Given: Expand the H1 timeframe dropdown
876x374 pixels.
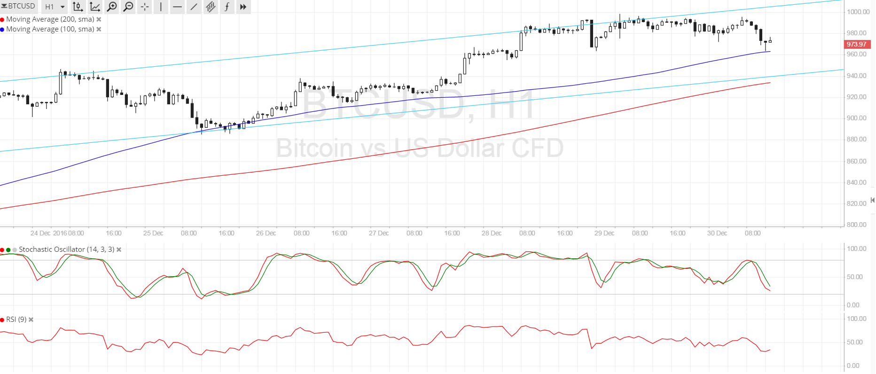Looking at the screenshot, I should [x=55, y=7].
